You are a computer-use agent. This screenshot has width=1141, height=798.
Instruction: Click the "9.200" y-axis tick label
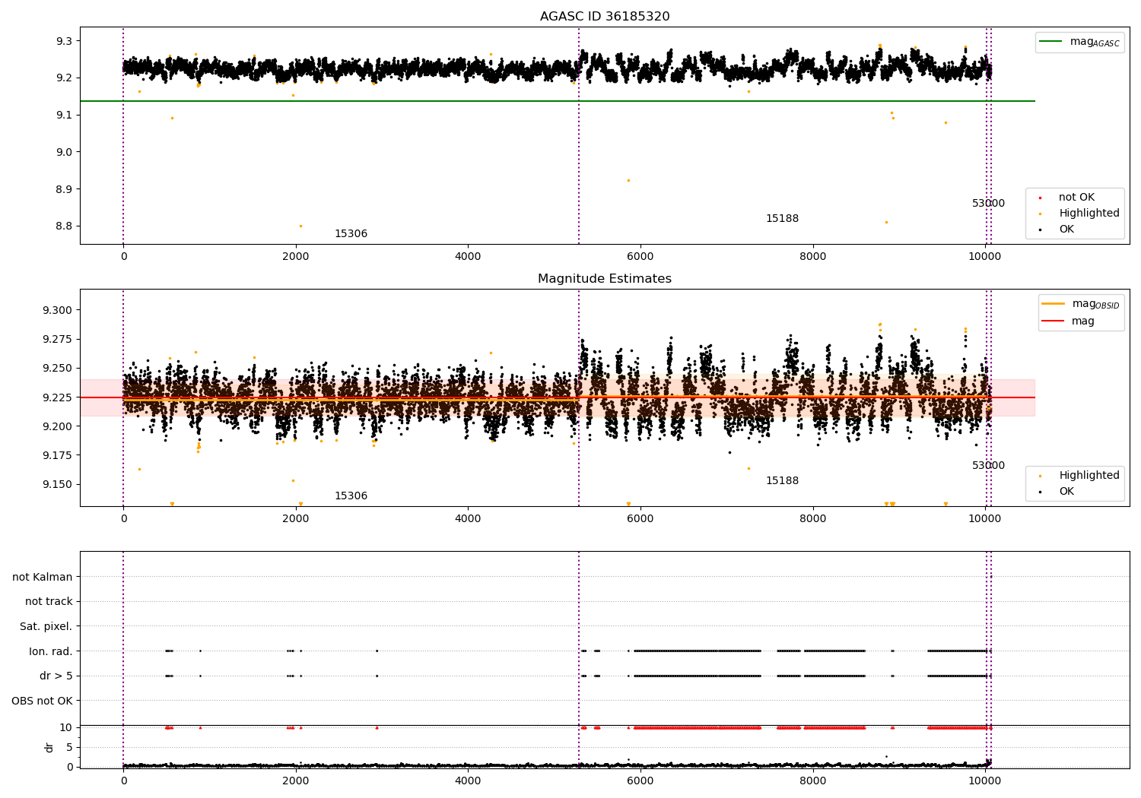[x=58, y=426]
